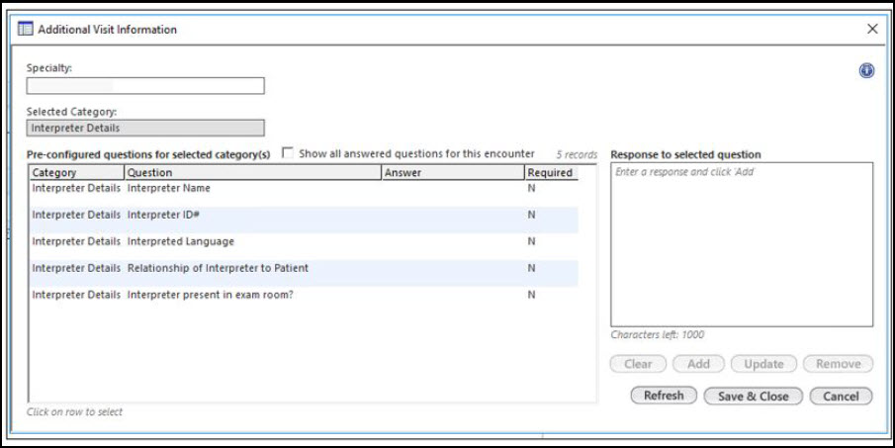Sort by the Category column header
This screenshot has width=895, height=448.
tap(76, 172)
